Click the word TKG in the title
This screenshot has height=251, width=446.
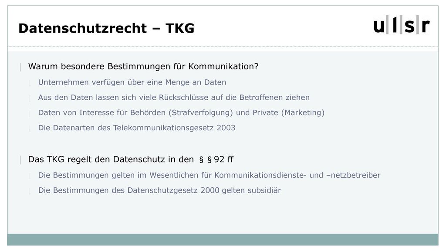pyautogui.click(x=180, y=28)
